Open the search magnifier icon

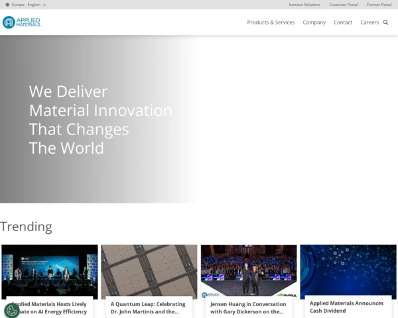(x=385, y=23)
